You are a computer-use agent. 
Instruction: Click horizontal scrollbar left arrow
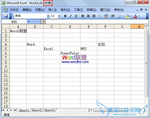91,110
